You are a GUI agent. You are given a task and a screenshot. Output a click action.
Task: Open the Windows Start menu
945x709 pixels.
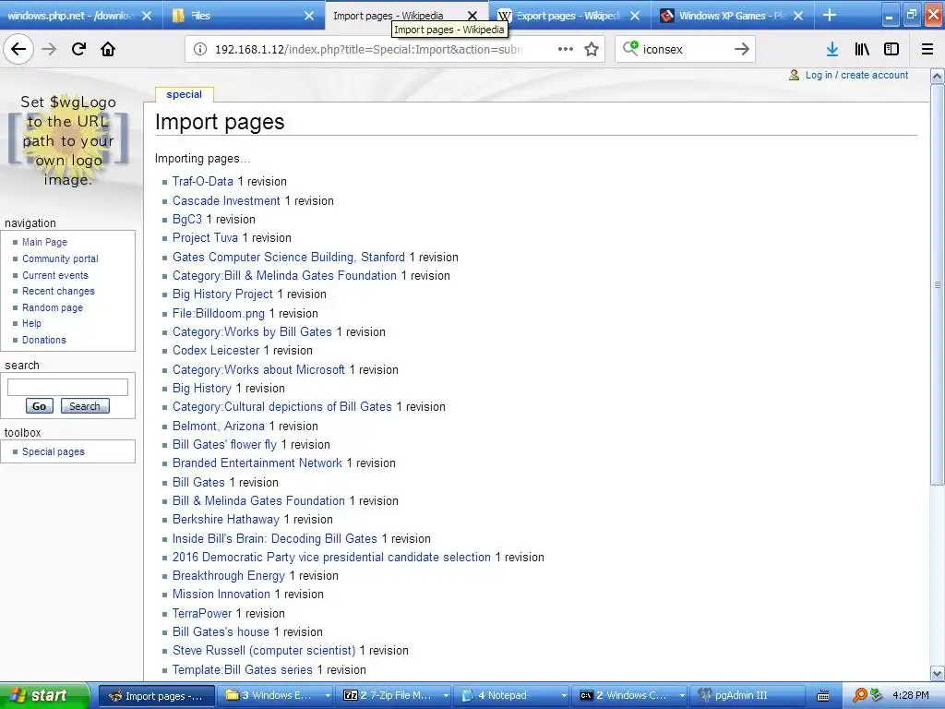click(44, 695)
